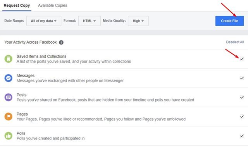Toggle the Posts checkbox
Screen dimensions: 248x148
[x=242, y=97]
